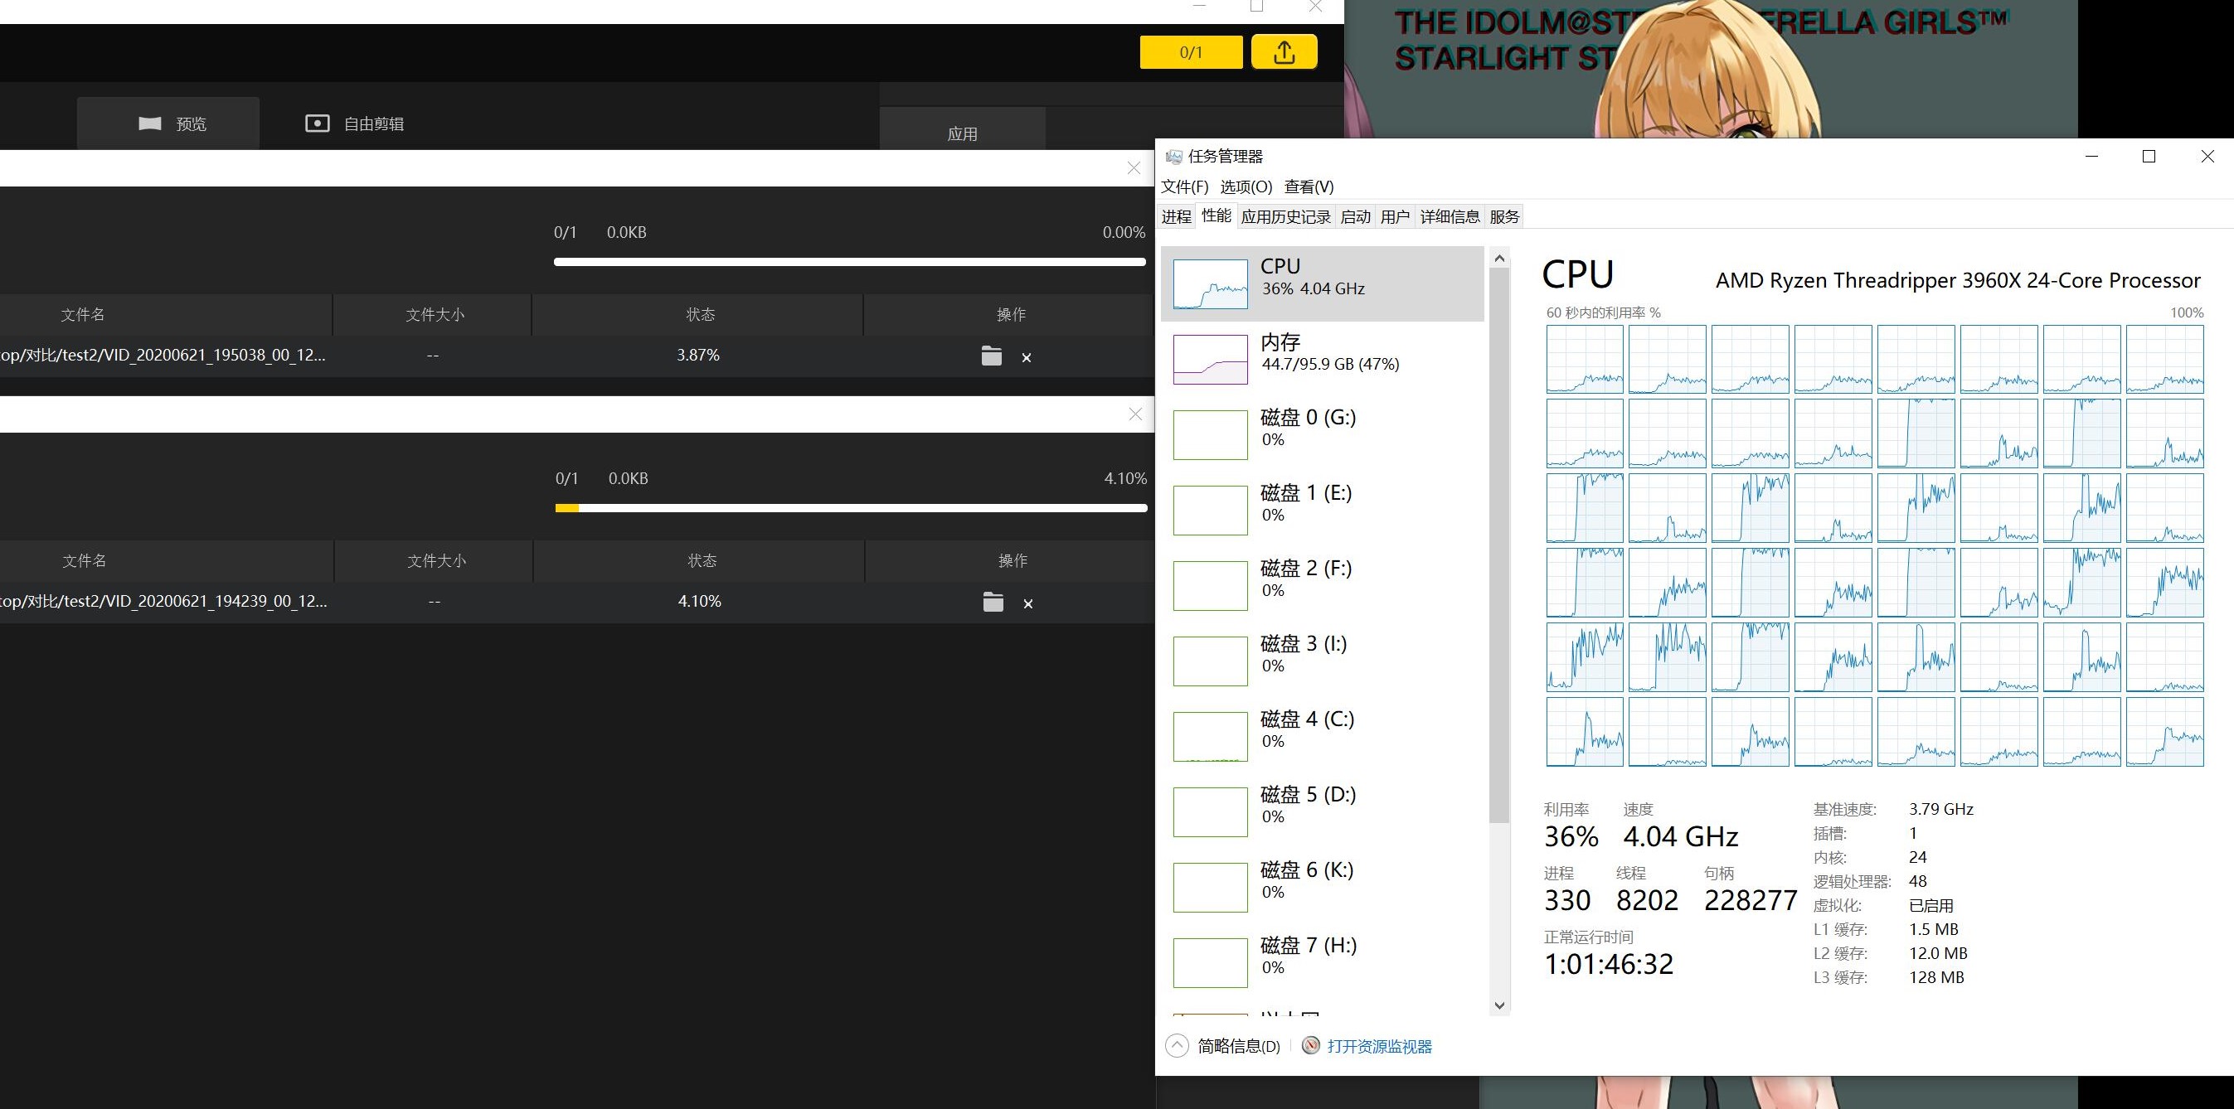
Task: Select 磁盘 2 (F:) sidebar item
Action: pos(1323,585)
